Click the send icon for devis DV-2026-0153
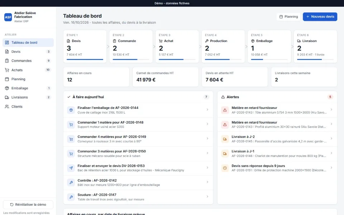Viewport: 344px width, 215px height. click(71, 168)
